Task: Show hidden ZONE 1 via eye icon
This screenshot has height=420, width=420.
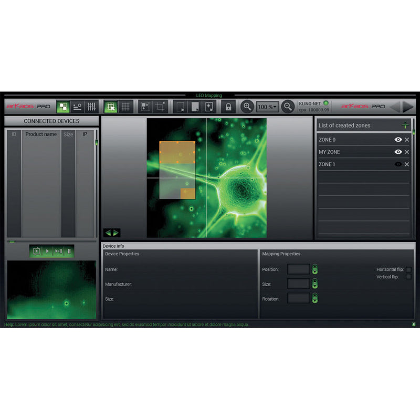Action: point(398,164)
